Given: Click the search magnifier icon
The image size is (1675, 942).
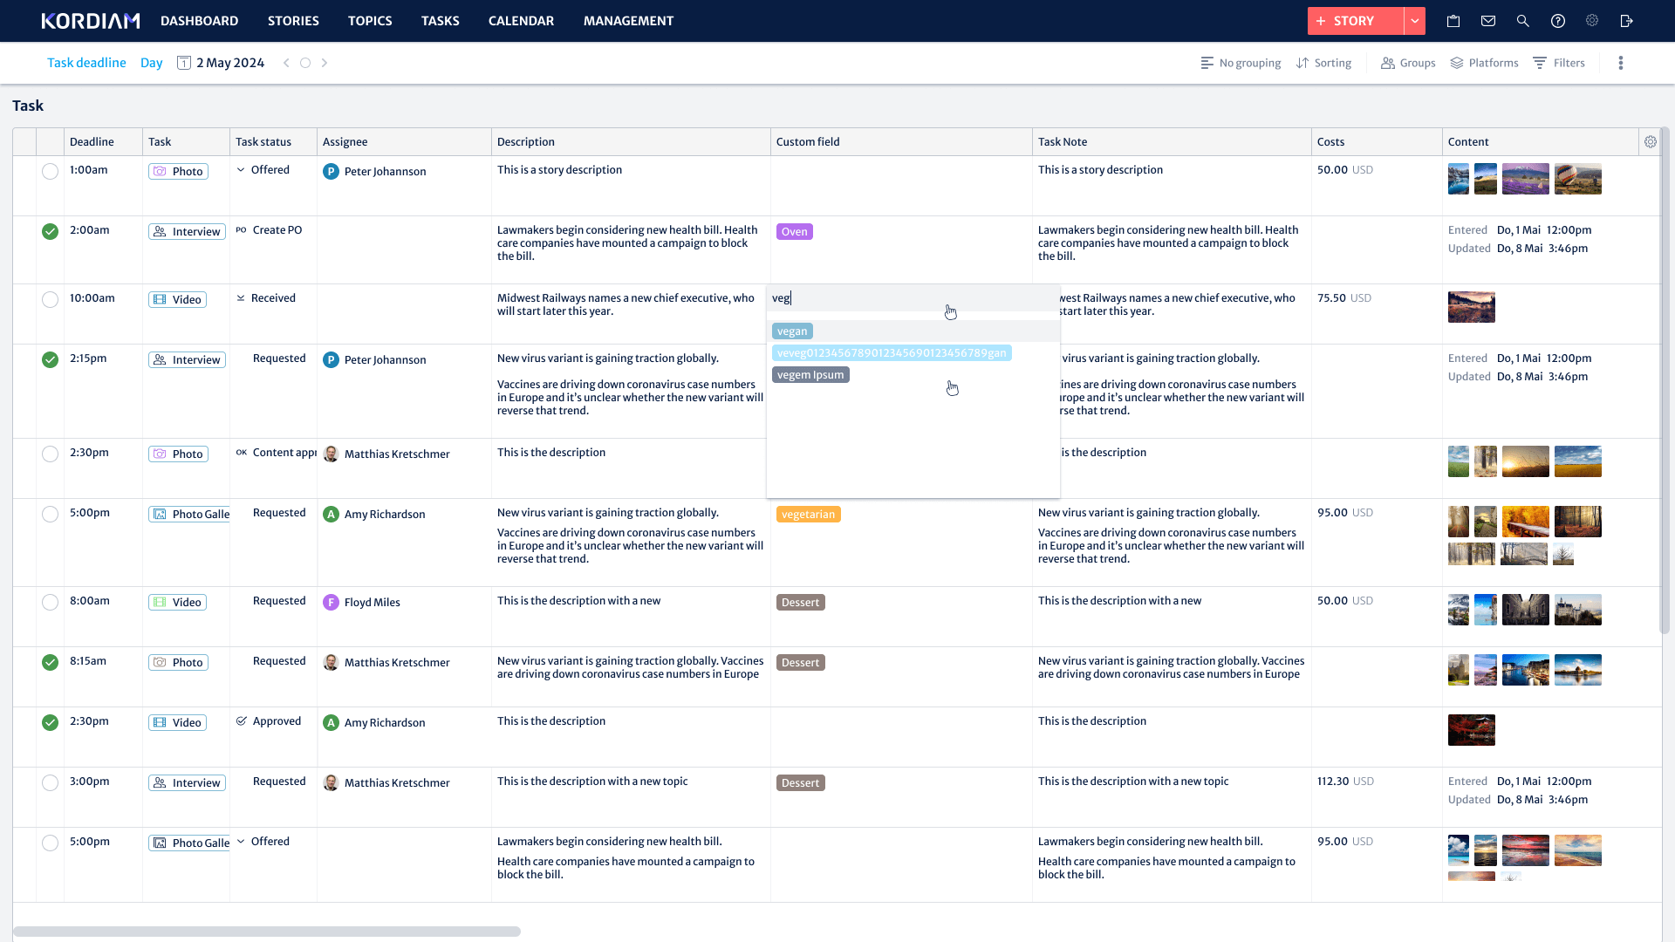Looking at the screenshot, I should [x=1523, y=21].
